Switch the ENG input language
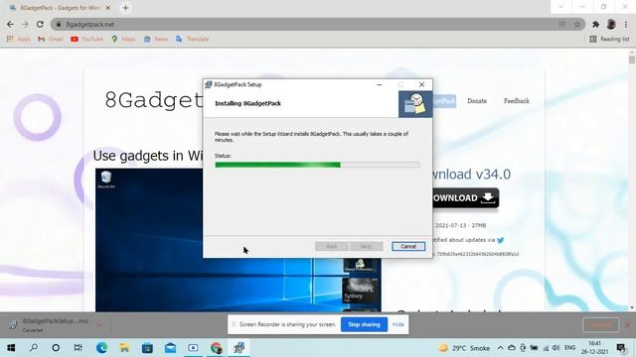This screenshot has height=357, width=636. pyautogui.click(x=569, y=348)
